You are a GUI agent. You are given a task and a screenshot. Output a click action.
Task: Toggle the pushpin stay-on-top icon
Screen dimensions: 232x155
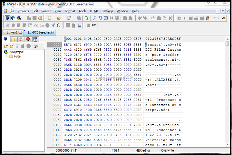223,18
